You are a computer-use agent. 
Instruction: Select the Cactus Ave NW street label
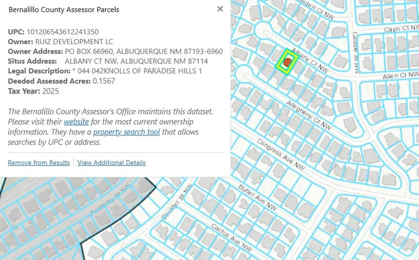coord(232,237)
